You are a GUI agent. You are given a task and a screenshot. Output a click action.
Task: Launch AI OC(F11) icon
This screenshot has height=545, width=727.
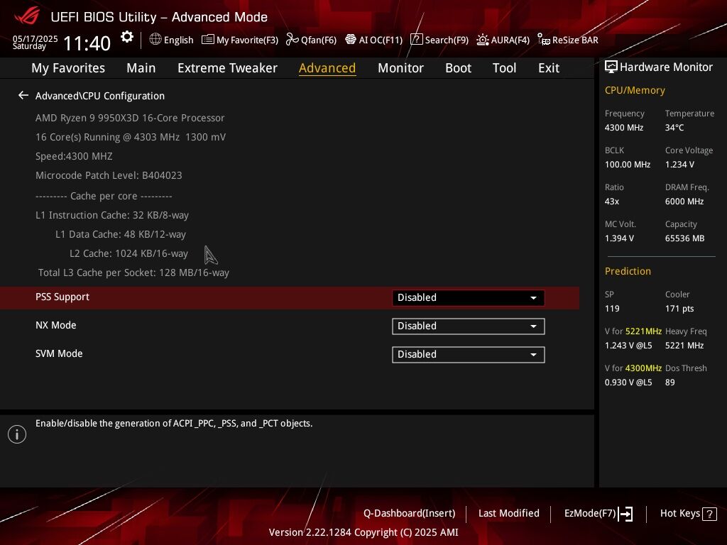[x=351, y=40]
